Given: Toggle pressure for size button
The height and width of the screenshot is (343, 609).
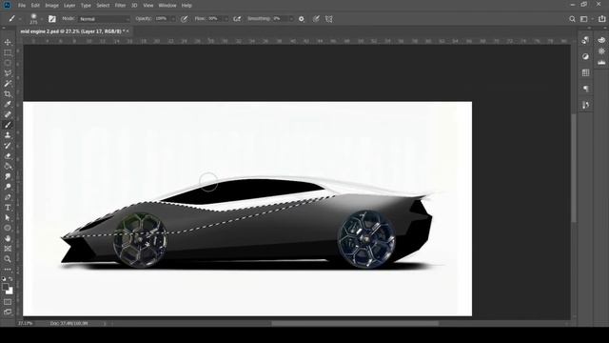Looking at the screenshot, I should click(316, 19).
